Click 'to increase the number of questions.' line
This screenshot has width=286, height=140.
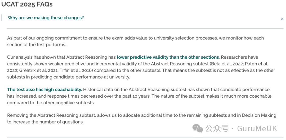pos(46,122)
